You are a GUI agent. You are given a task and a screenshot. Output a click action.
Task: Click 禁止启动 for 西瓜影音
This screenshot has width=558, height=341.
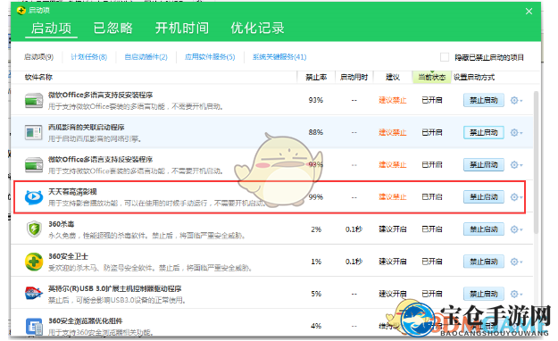[484, 132]
